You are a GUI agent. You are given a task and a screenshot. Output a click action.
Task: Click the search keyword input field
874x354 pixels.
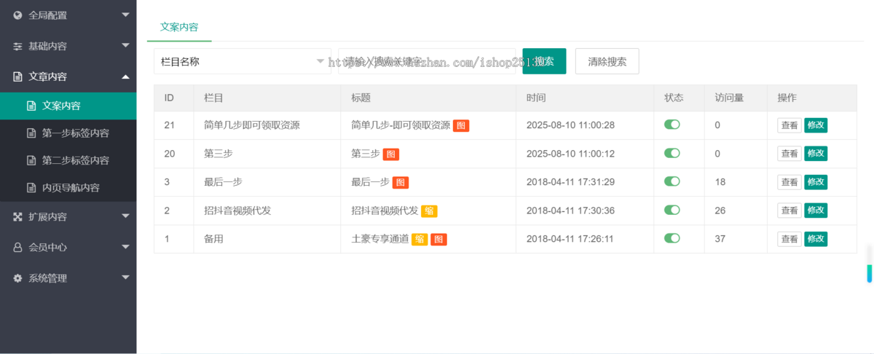(x=427, y=61)
